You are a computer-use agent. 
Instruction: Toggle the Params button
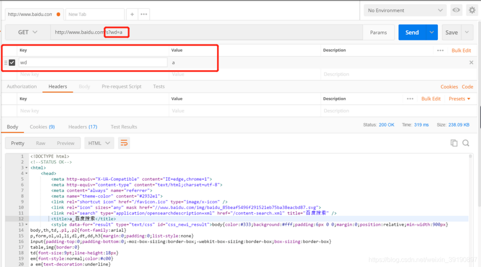(x=379, y=32)
